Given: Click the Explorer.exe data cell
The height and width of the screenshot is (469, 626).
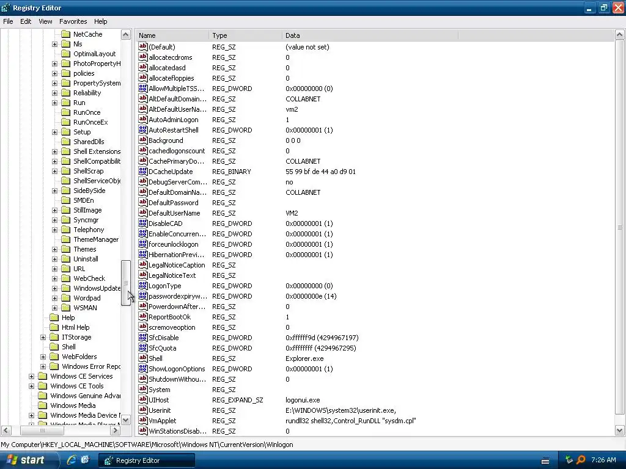Looking at the screenshot, I should click(x=304, y=358).
